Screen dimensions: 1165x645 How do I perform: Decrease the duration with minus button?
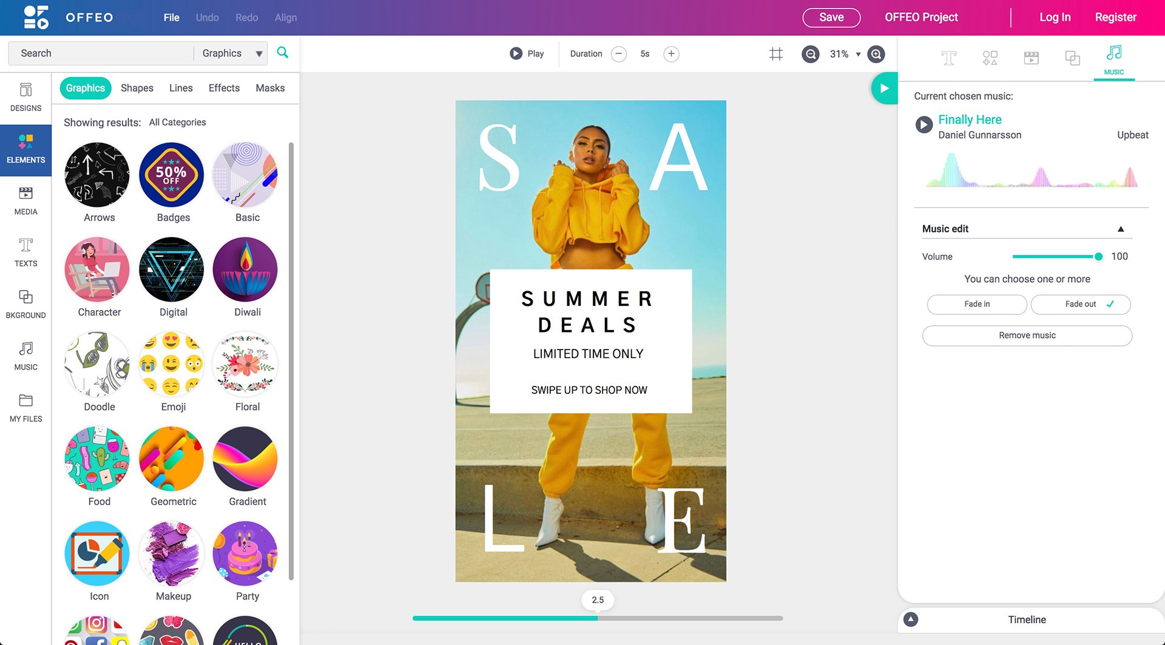(x=618, y=54)
